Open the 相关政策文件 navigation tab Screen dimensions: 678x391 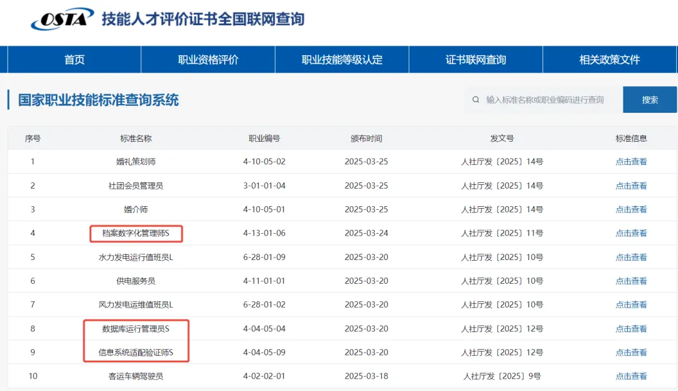point(610,60)
